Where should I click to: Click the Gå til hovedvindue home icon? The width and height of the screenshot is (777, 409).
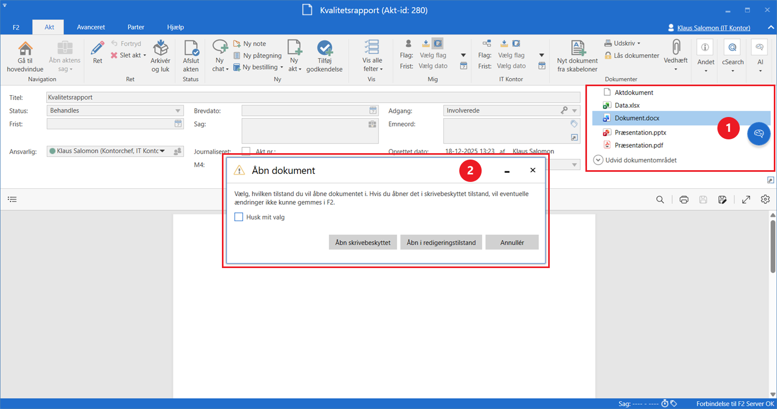coord(25,48)
